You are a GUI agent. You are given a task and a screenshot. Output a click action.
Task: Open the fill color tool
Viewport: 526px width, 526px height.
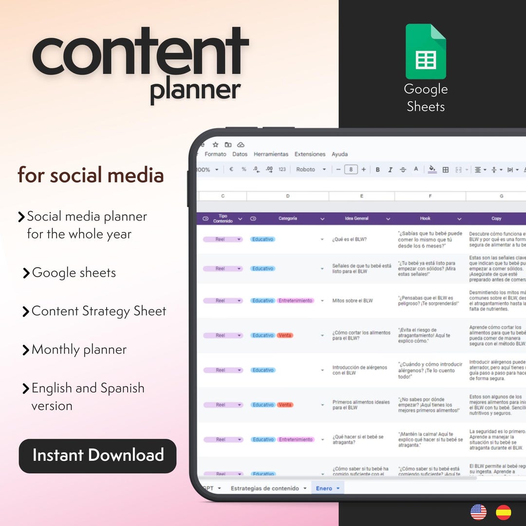pos(432,169)
